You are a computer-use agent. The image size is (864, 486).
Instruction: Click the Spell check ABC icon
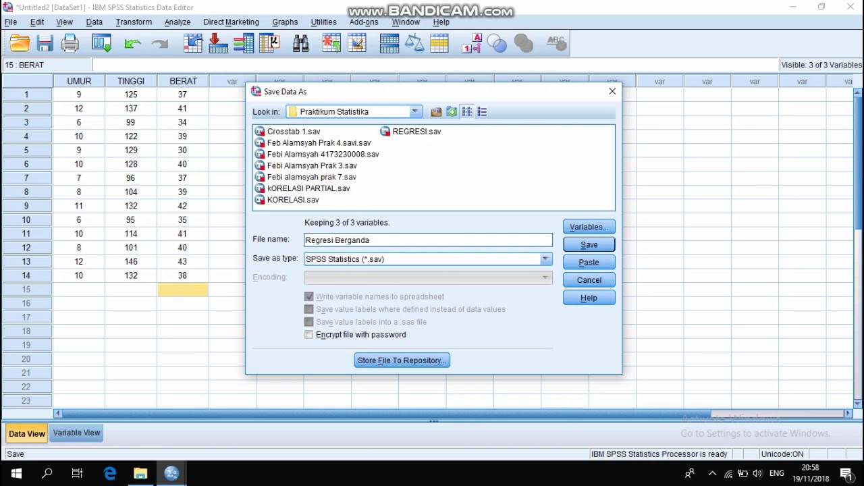(556, 44)
